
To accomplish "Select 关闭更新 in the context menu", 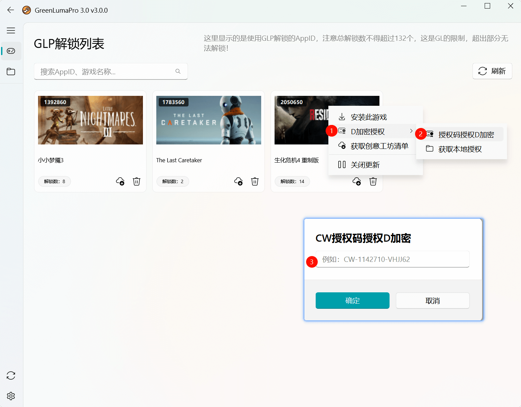I will click(365, 165).
